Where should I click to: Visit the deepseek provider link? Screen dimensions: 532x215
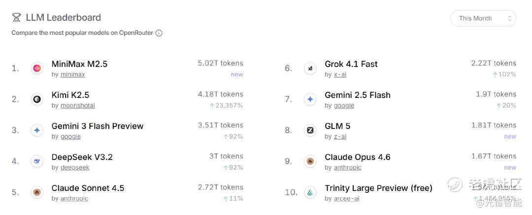pos(75,167)
